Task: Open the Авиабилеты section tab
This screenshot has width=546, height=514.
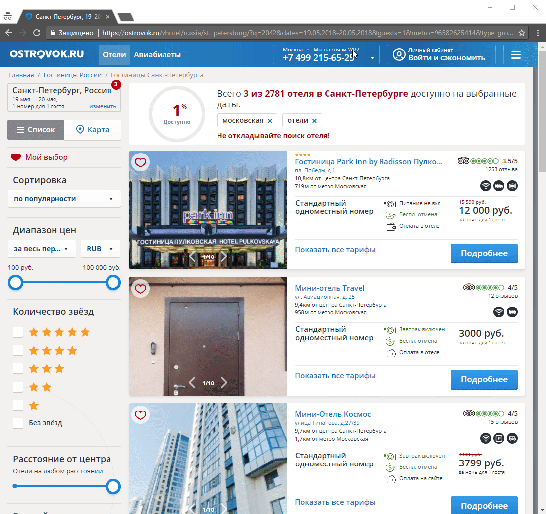Action: [x=158, y=54]
